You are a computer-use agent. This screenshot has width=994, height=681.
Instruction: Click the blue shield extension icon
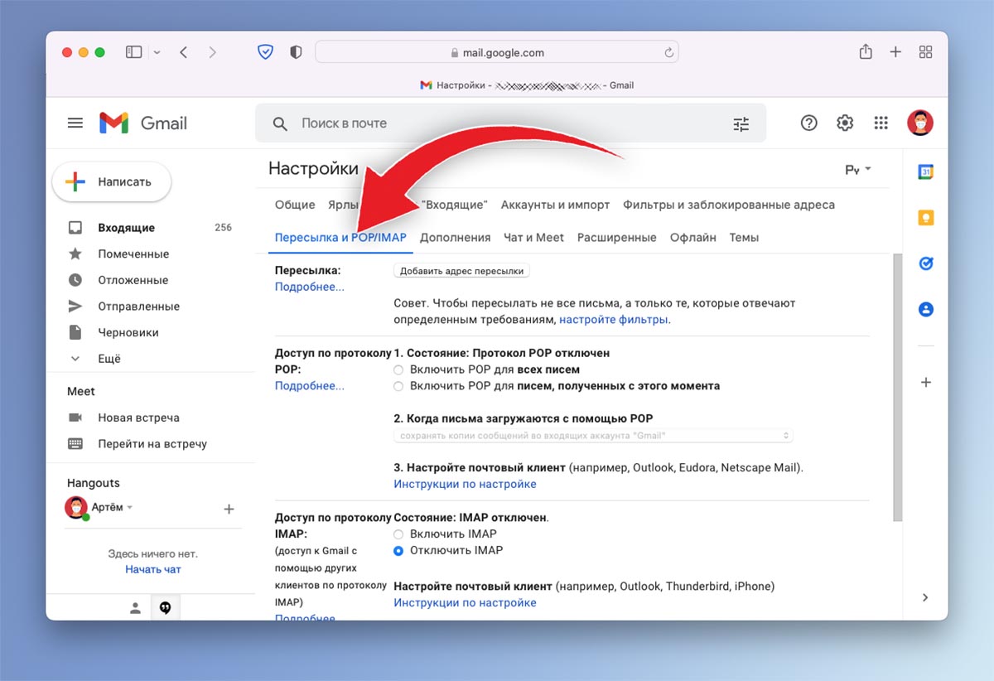pyautogui.click(x=265, y=52)
